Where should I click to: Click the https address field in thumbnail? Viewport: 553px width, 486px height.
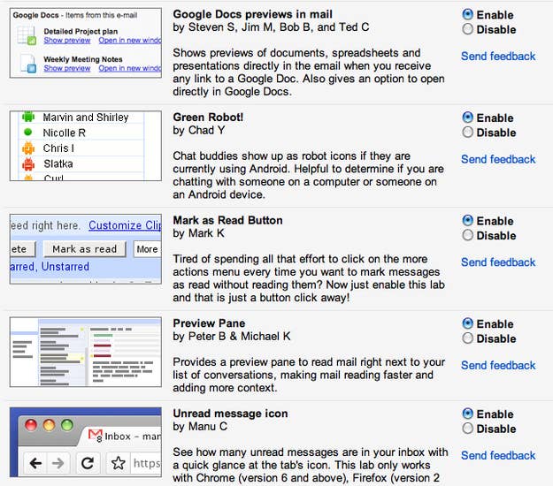click(x=146, y=463)
